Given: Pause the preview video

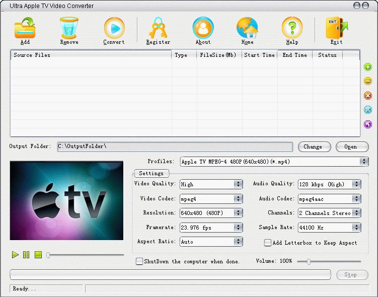Looking at the screenshot, I should click(x=26, y=255).
